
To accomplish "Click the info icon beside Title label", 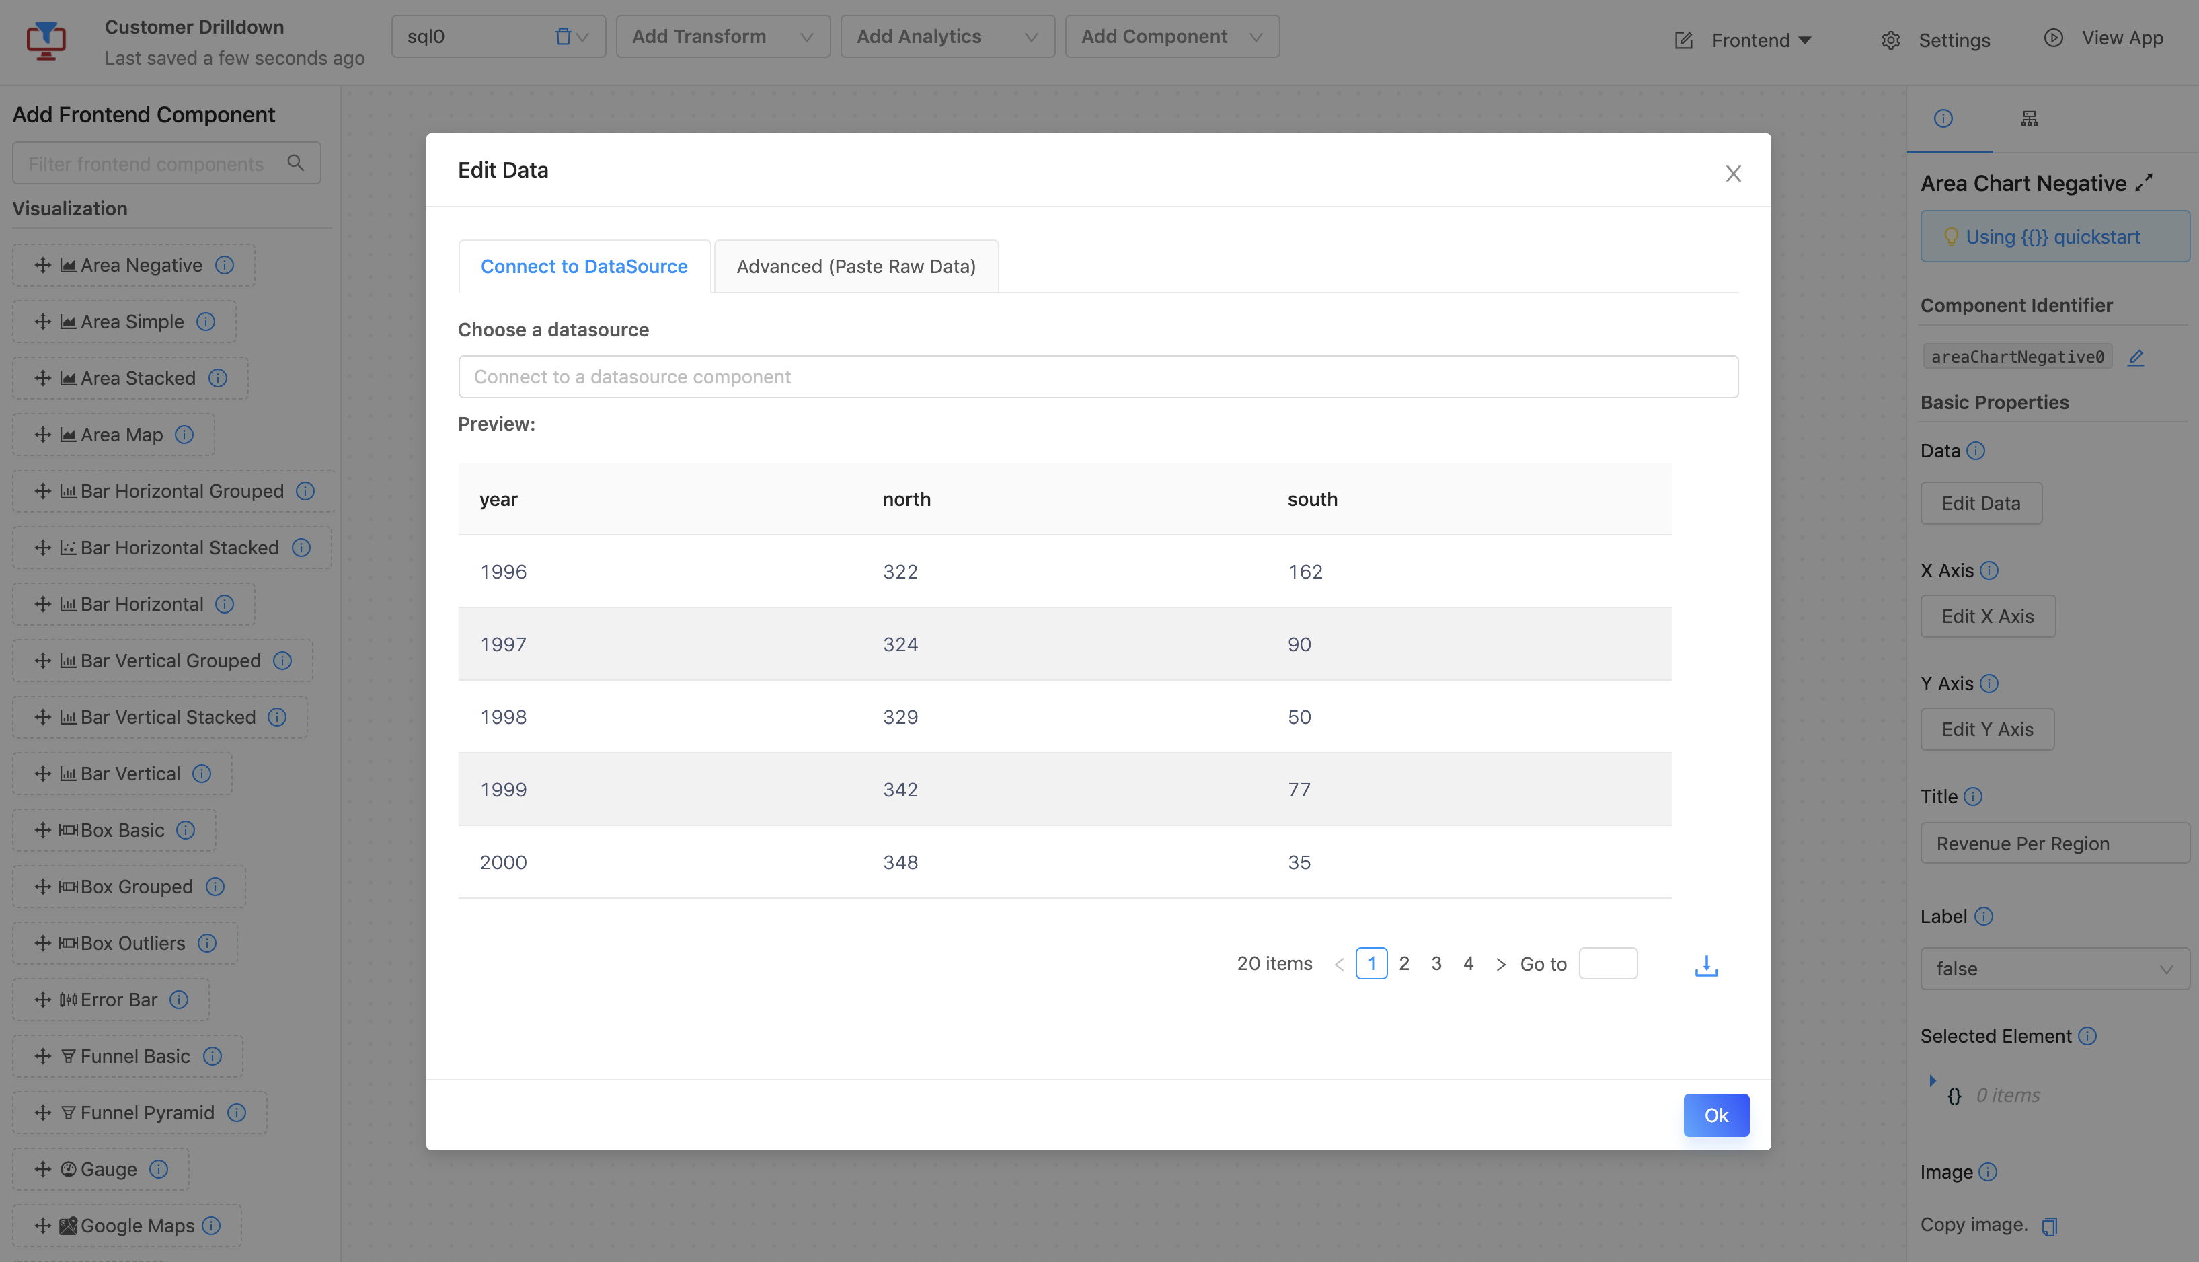I will [1973, 796].
